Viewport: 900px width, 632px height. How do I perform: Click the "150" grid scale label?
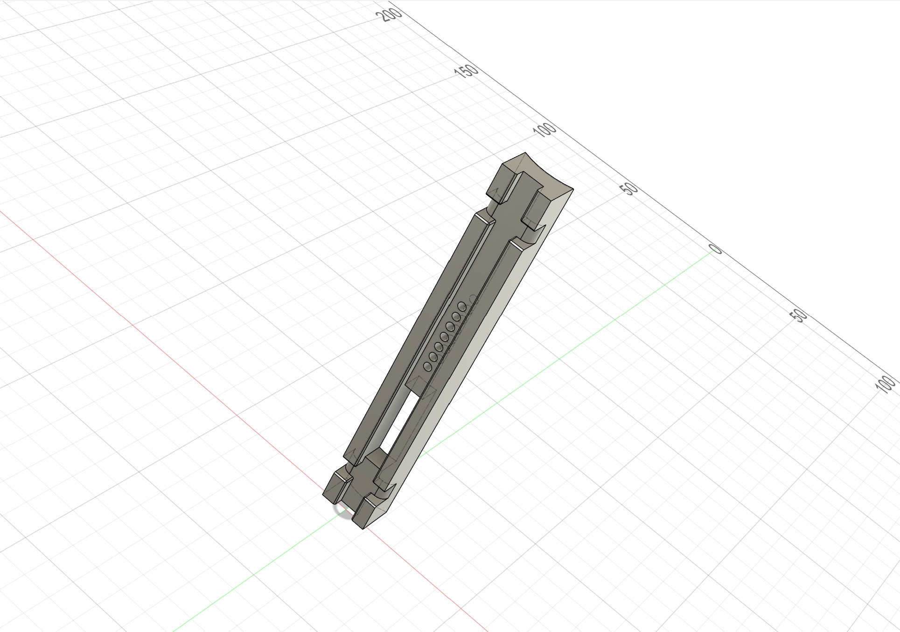[x=466, y=71]
